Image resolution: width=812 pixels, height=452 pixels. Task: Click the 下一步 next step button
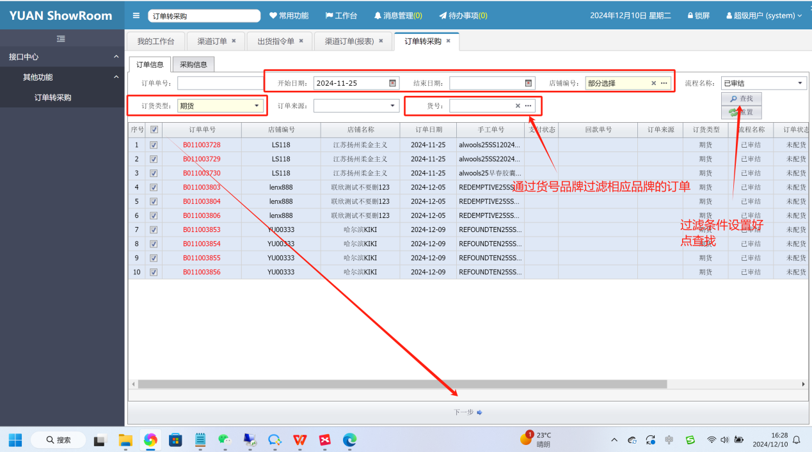(x=468, y=412)
